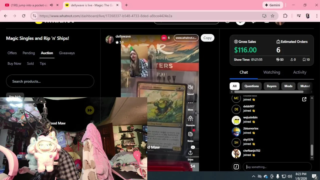Click the chat filter horizontal scrollbar
The width and height of the screenshot is (320, 180).
tap(269, 92)
